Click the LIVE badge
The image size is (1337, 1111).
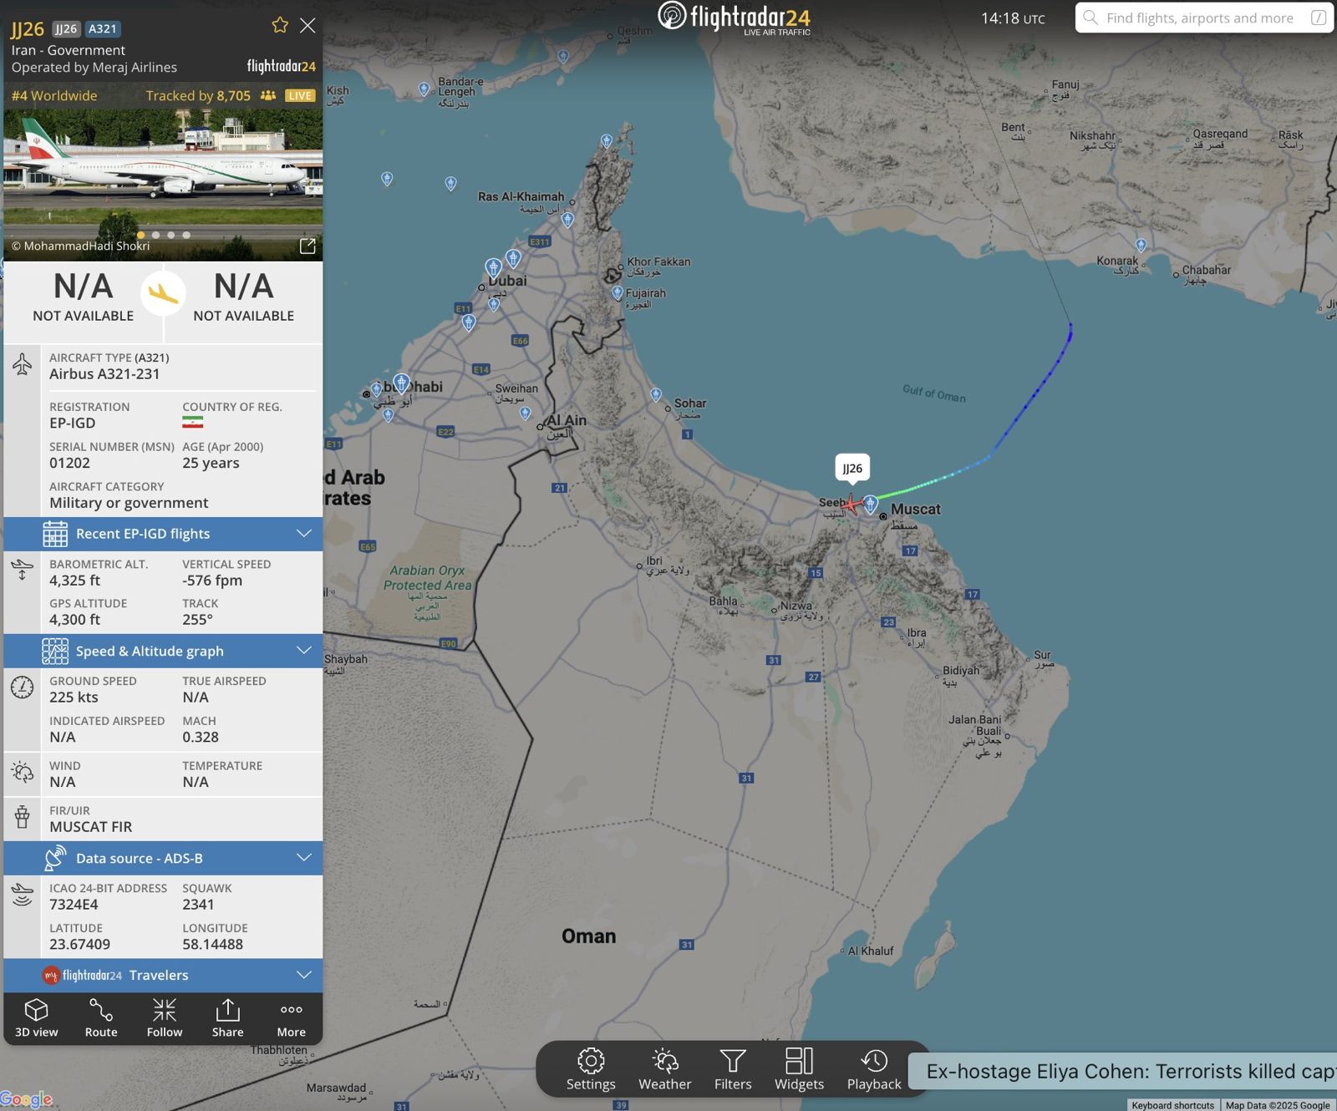point(299,95)
